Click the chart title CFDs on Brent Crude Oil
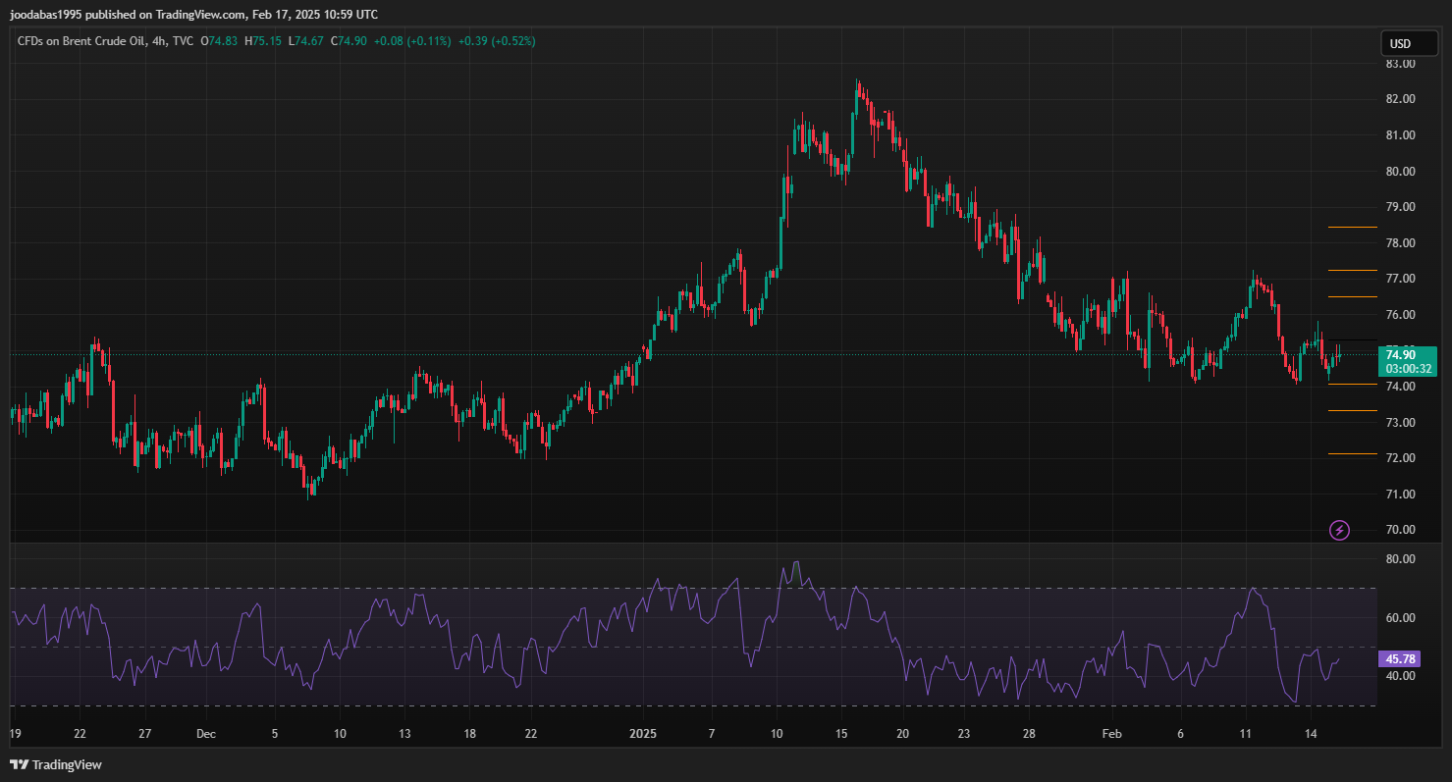Screen dimensions: 1452x782 82,41
